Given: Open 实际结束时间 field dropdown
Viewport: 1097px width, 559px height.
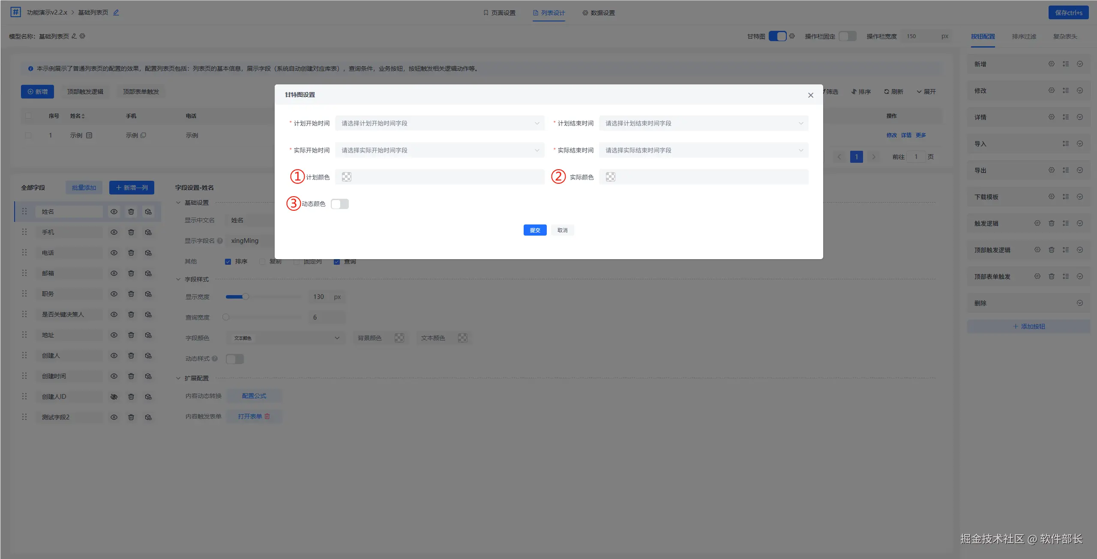Looking at the screenshot, I should [703, 150].
